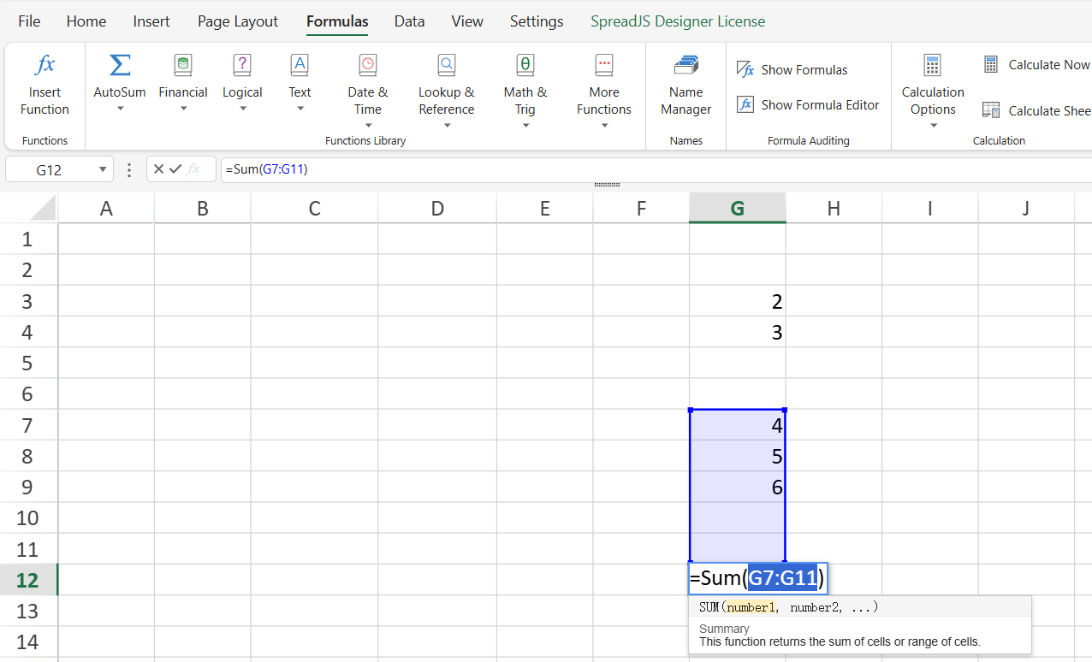Select column A header
Screen dimensions: 1092x662
click(x=106, y=208)
